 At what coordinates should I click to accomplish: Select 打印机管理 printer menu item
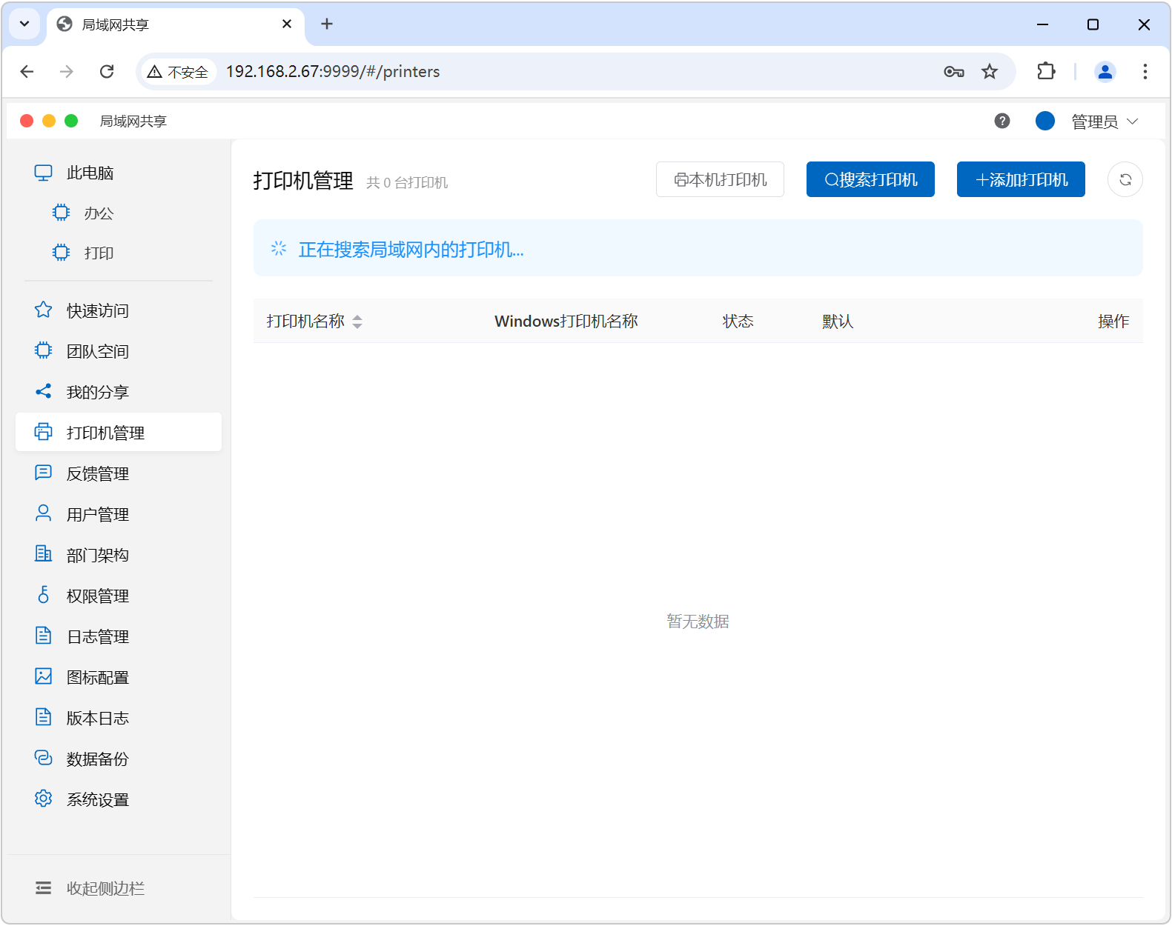(119, 432)
